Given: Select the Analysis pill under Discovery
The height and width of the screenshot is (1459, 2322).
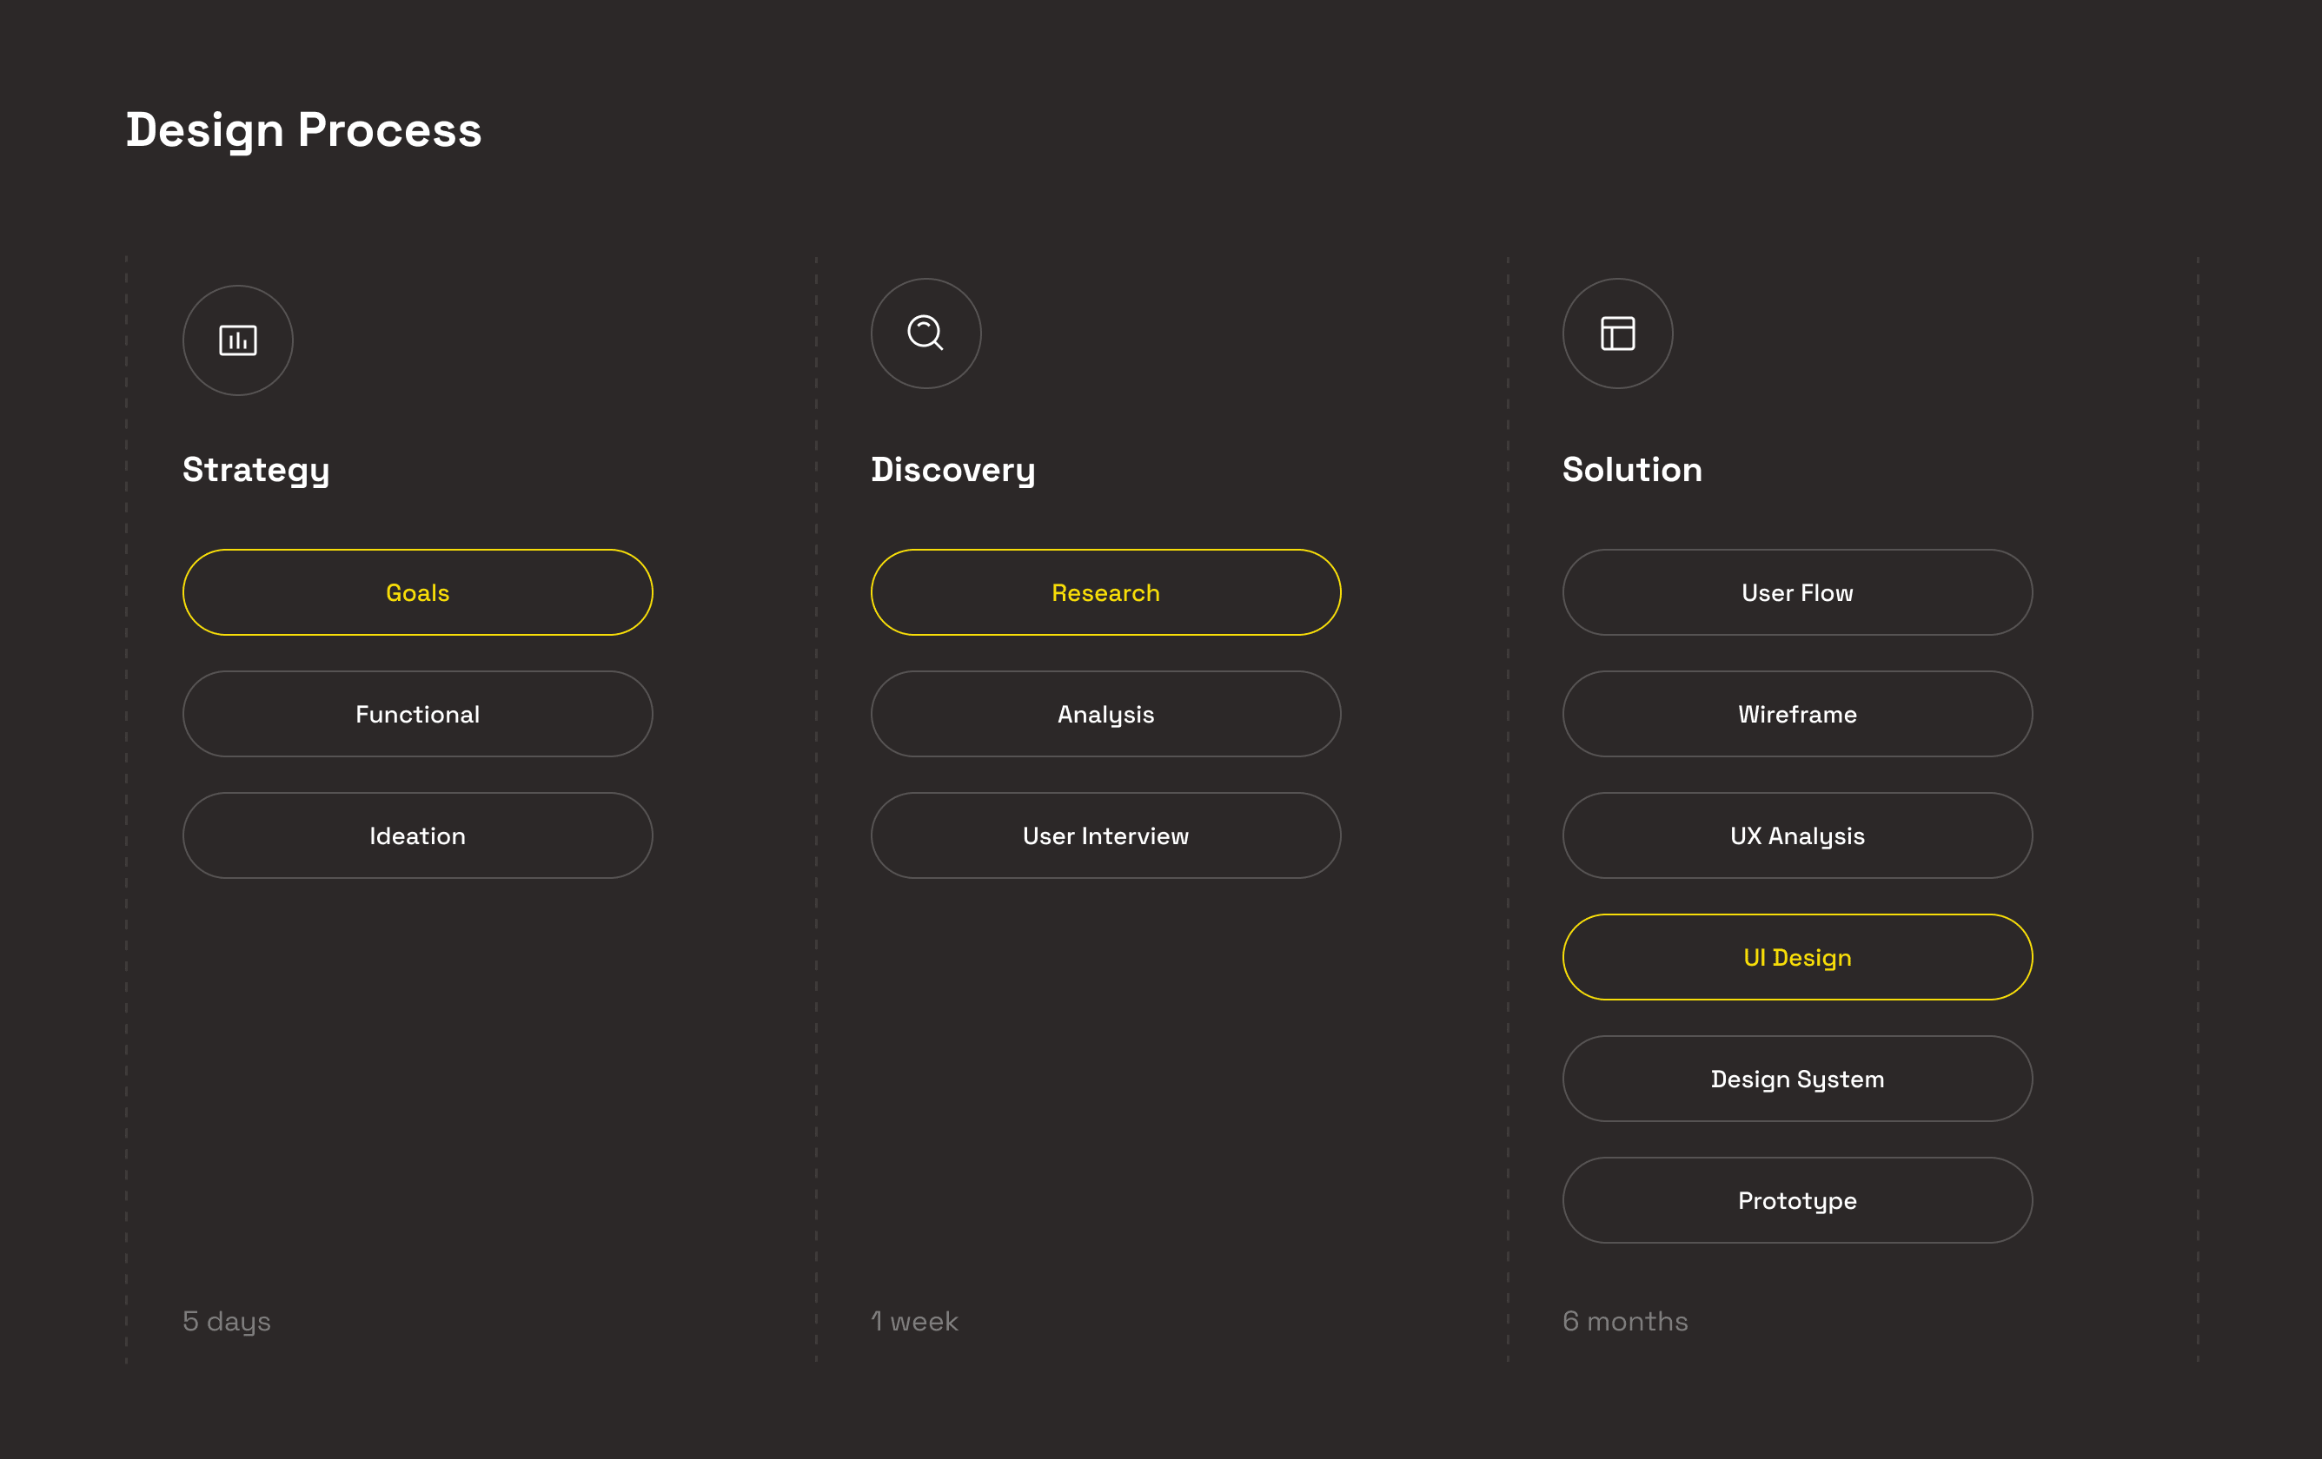Looking at the screenshot, I should (x=1106, y=714).
